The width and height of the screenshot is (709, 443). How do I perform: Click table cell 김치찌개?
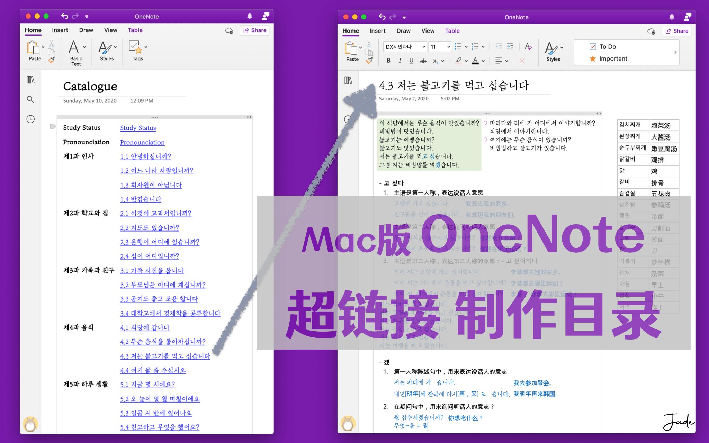tap(632, 125)
